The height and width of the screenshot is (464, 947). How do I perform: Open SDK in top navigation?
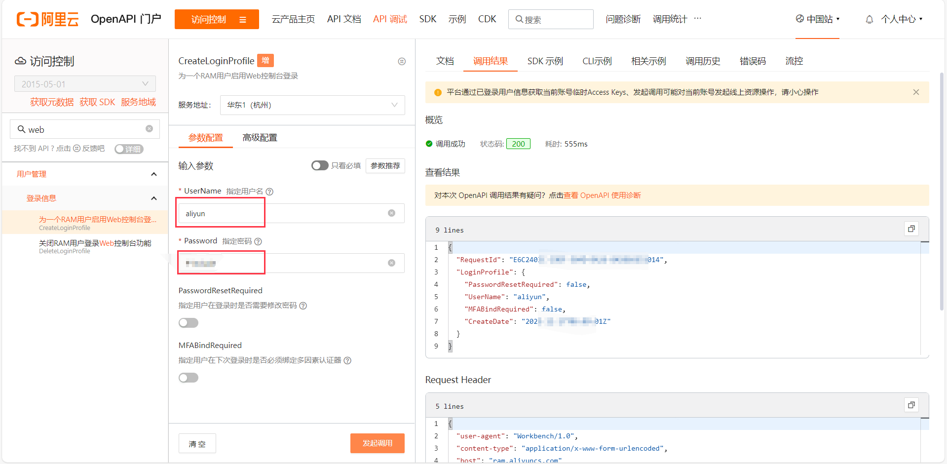428,19
